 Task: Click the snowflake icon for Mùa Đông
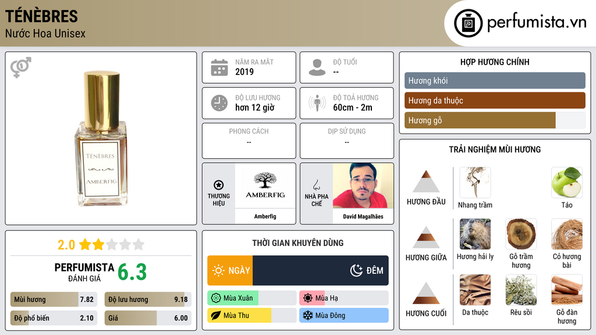(x=308, y=315)
